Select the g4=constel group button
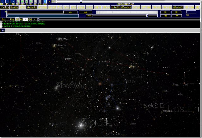Screen dimensions: 202x138 (x=31, y=7)
